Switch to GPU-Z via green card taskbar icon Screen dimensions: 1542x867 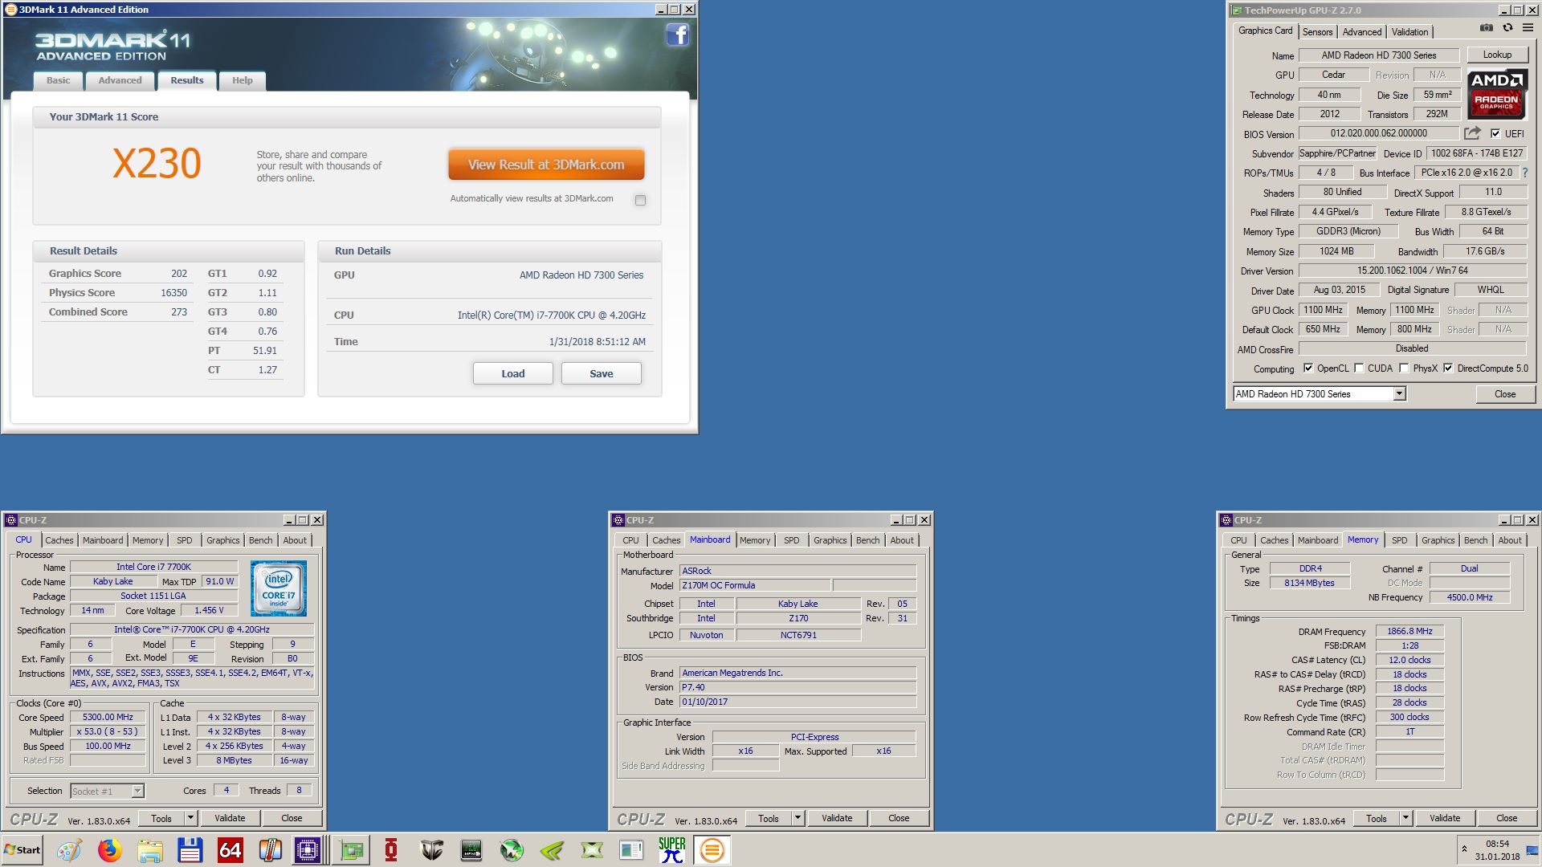click(351, 850)
